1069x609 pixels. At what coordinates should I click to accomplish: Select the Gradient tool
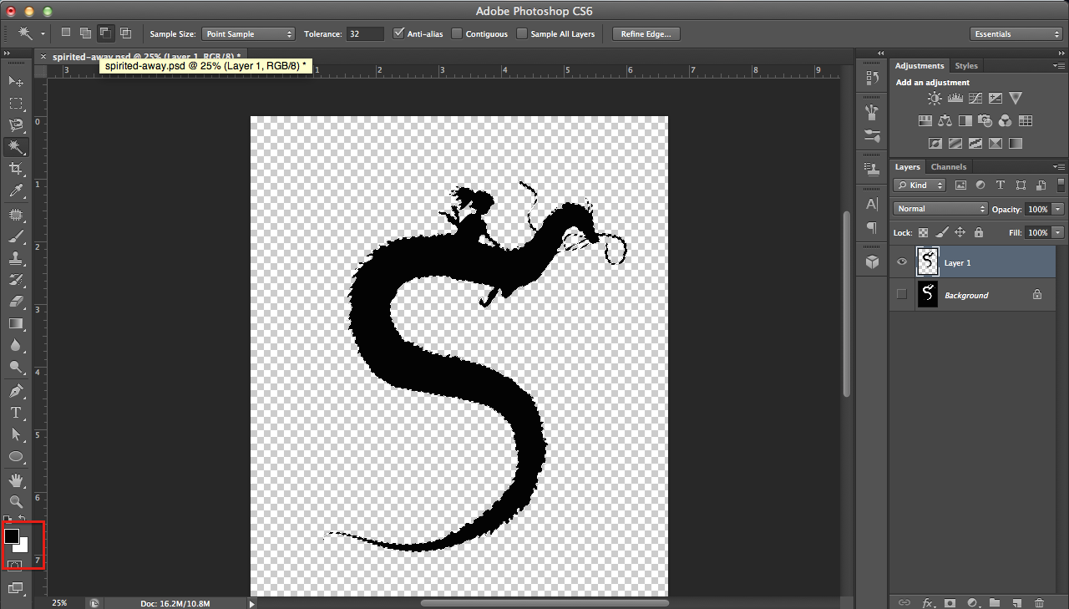click(16, 324)
